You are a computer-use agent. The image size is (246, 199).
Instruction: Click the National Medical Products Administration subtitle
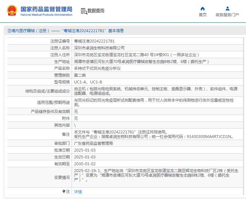(46, 15)
